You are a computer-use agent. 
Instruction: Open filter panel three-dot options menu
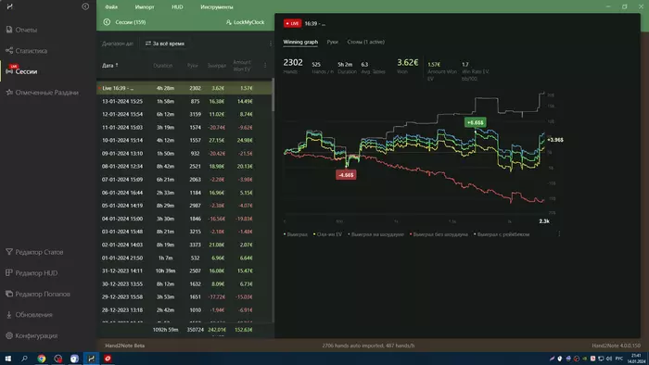(271, 44)
